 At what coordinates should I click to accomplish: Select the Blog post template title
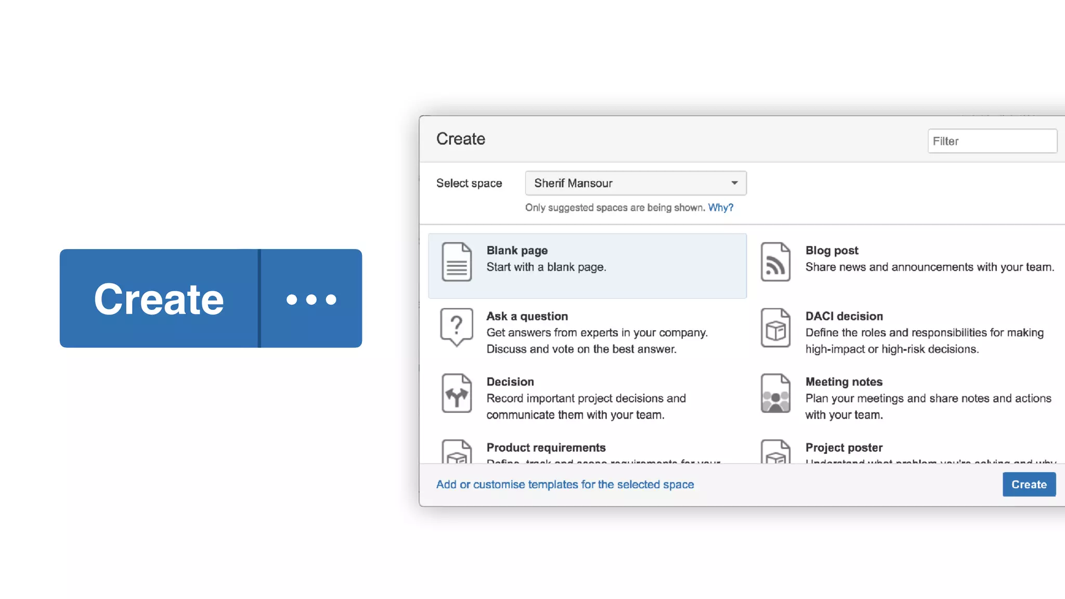click(x=832, y=251)
